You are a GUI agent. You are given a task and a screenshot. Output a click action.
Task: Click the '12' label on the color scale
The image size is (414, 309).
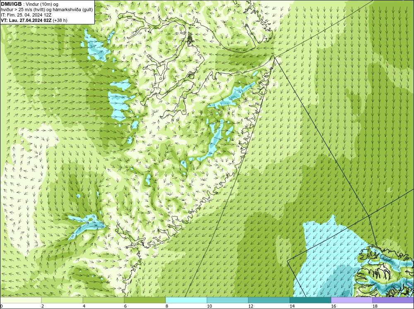pyautogui.click(x=250, y=306)
